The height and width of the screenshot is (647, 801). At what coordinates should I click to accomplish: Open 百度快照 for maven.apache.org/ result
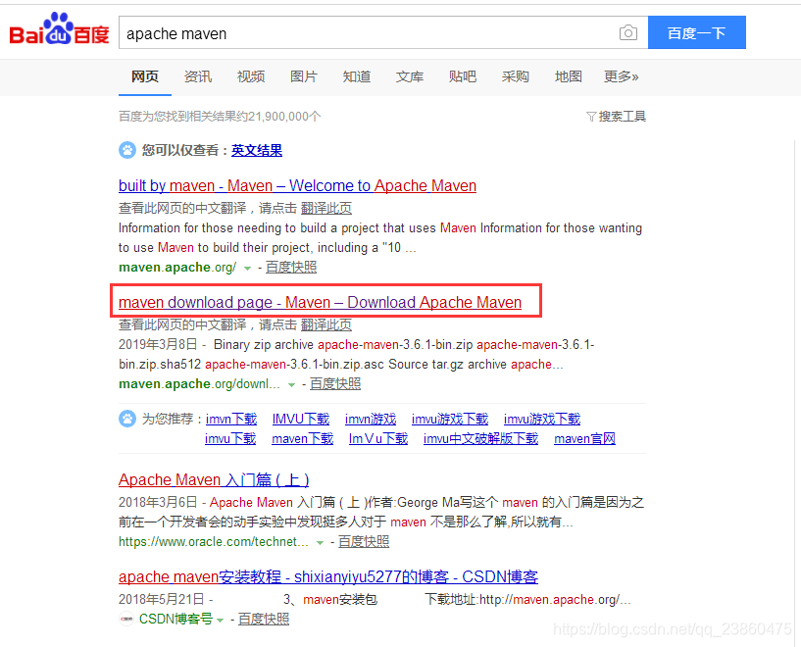tap(291, 267)
